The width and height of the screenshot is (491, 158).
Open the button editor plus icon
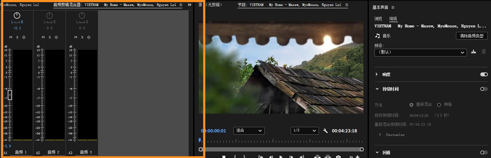pos(357,157)
